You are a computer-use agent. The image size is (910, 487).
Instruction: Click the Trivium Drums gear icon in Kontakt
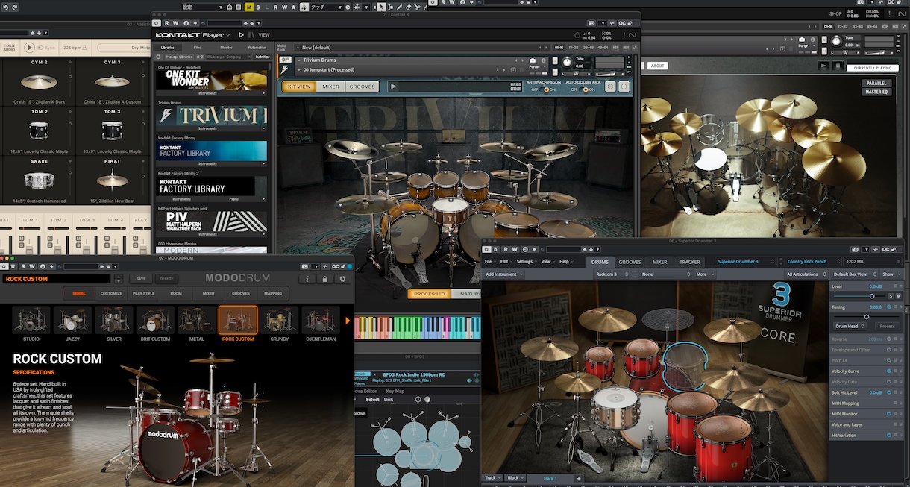pos(610,87)
